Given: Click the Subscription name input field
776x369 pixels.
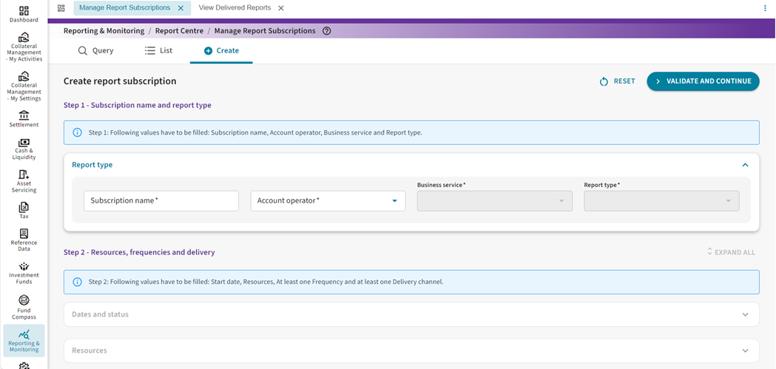Looking at the screenshot, I should [161, 200].
